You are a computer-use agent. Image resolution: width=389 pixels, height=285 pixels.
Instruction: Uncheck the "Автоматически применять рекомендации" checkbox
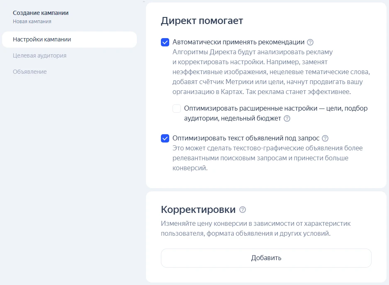click(165, 42)
